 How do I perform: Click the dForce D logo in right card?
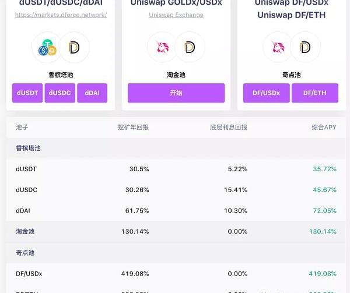[305, 47]
